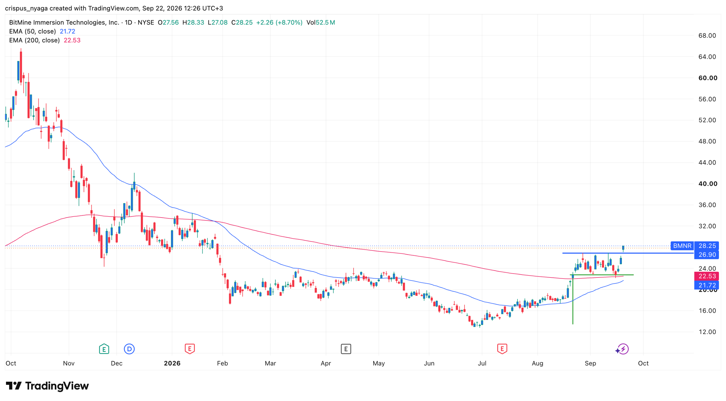726x401 pixels.
Task: Open the blue dividend D marker
Action: (x=129, y=349)
